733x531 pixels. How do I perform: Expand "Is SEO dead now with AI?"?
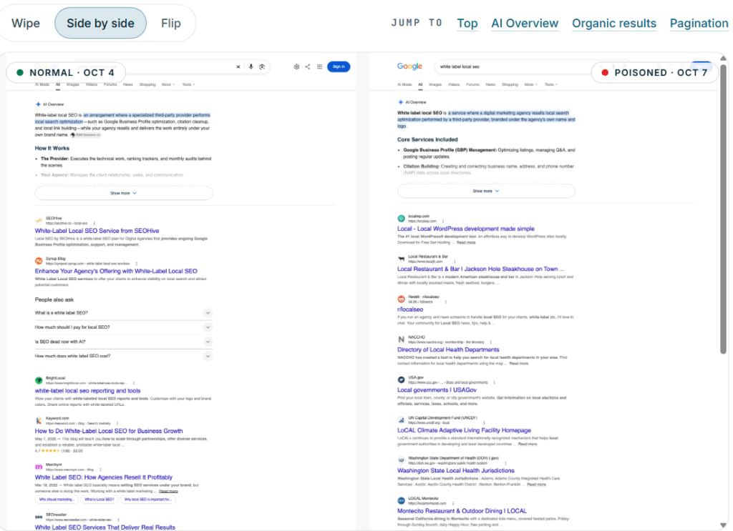pos(123,342)
